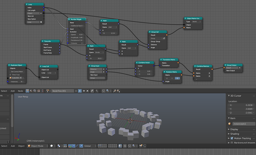Viewport: 256px width, 155px height.
Task: Enable the rotate manipulator arc icon
Action: (78, 146)
